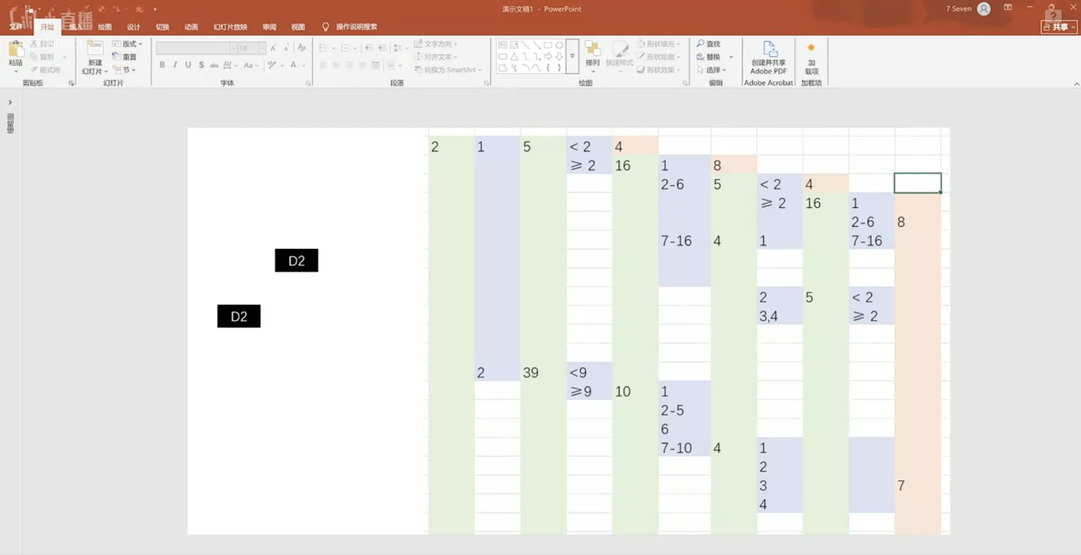Toggle Bold text formatting
The width and height of the screenshot is (1081, 555).
[162, 65]
